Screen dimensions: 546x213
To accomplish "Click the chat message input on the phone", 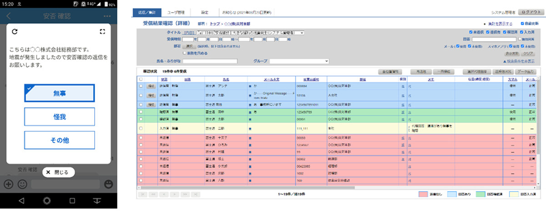I will click(65, 184).
